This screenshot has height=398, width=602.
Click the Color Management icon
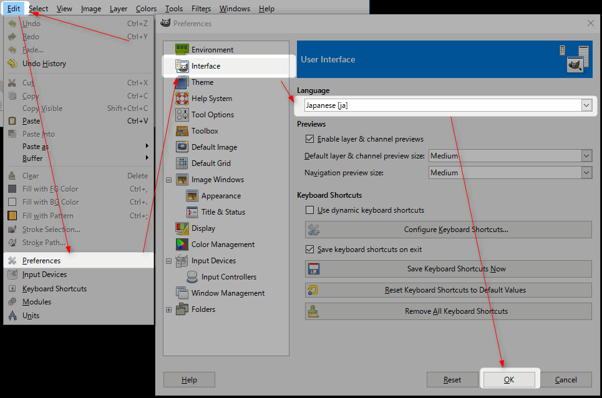point(182,245)
